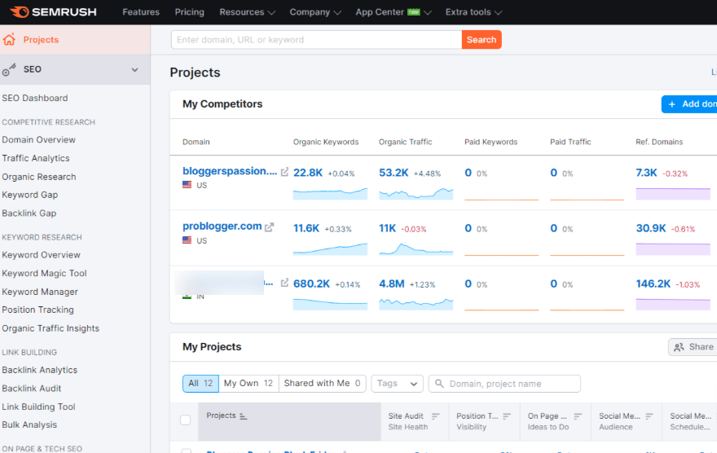Click the Share people icon

tap(679, 347)
